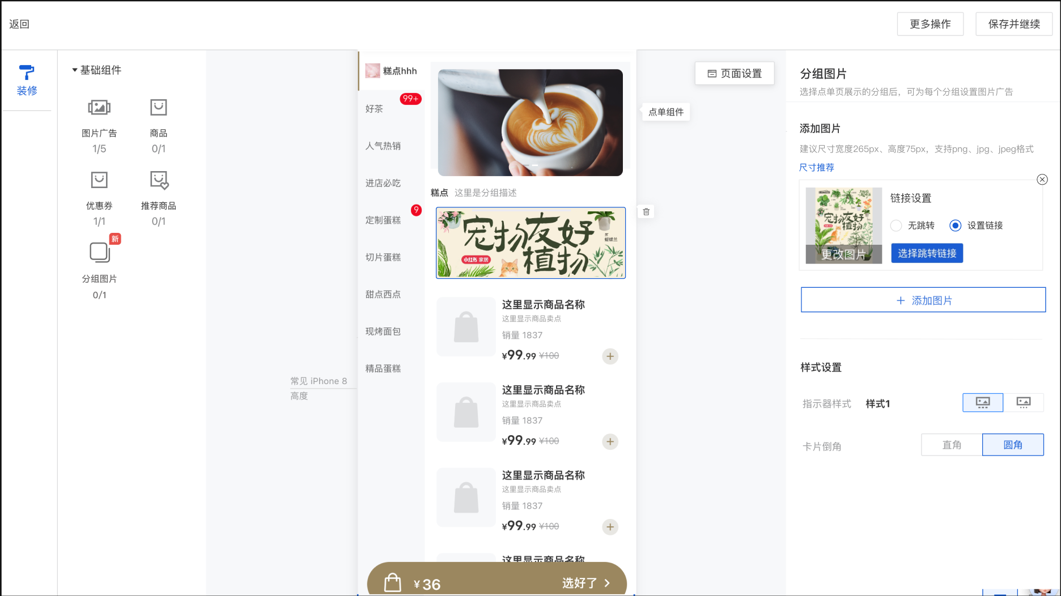Remove the added image via circled X
The image size is (1061, 596).
1042,180
